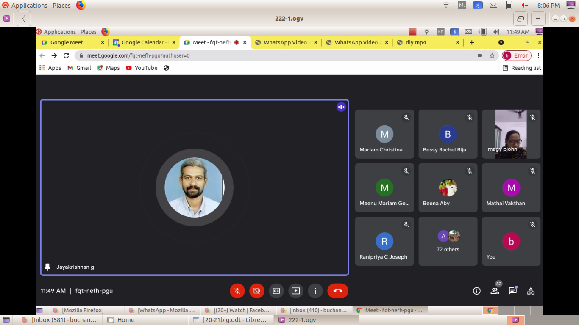This screenshot has width=579, height=325.
Task: Click the blue audio indicator on Jayakrishnan's tile
Action: point(341,107)
